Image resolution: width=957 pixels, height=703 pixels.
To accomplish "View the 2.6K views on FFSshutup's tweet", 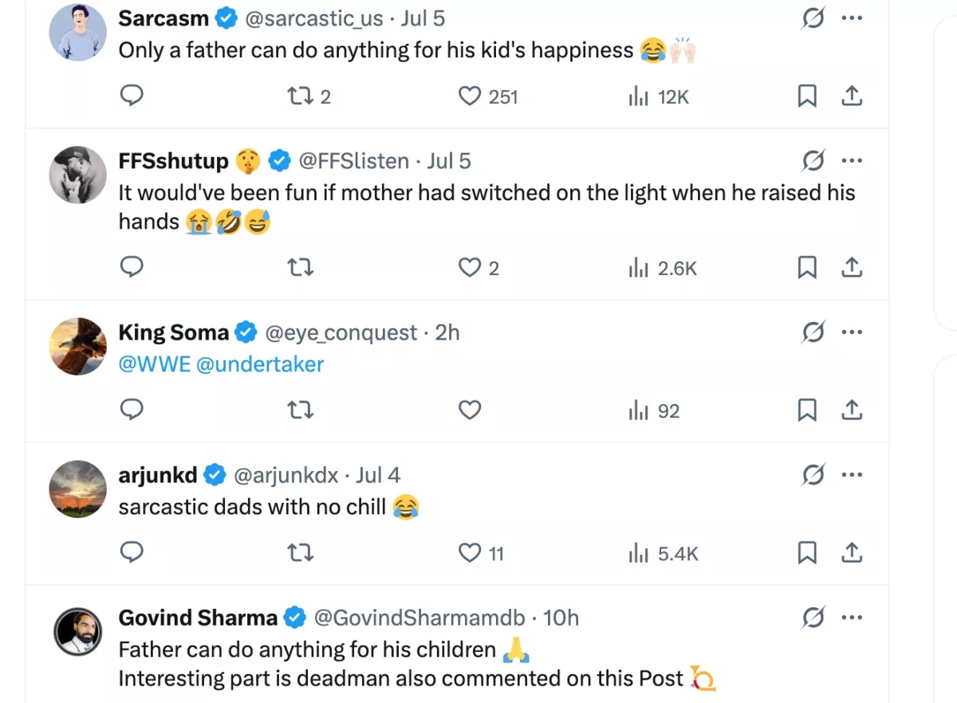I will (x=664, y=269).
